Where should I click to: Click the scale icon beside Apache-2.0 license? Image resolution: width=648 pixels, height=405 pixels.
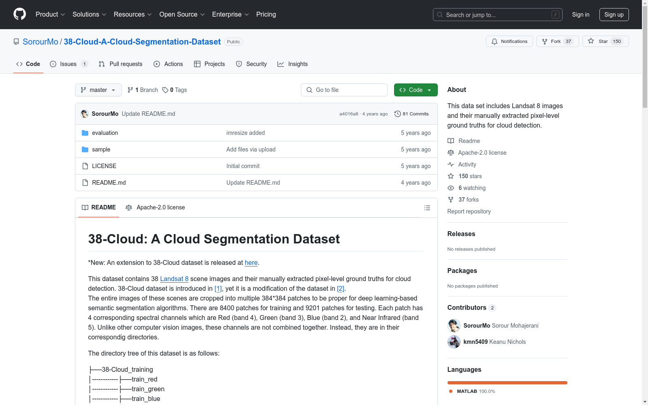451,153
